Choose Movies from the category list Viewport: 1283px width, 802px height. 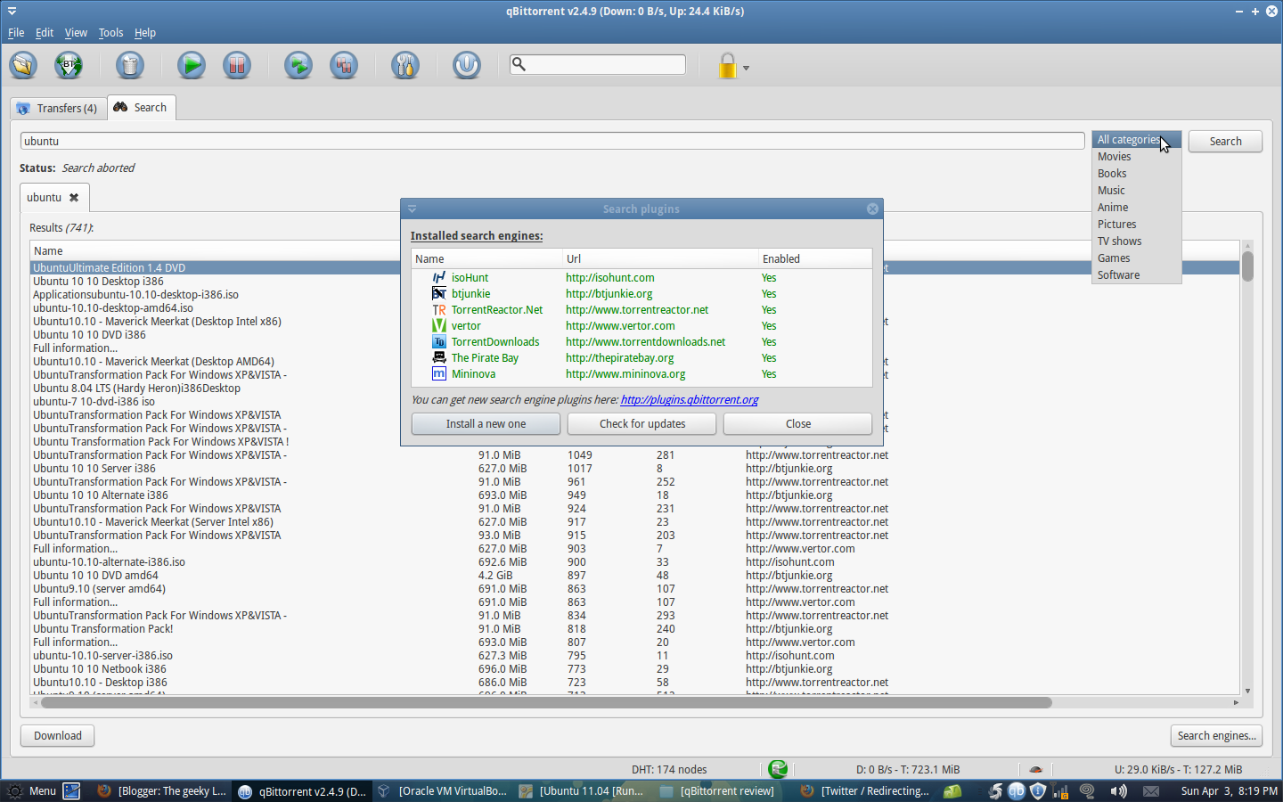(1137, 157)
